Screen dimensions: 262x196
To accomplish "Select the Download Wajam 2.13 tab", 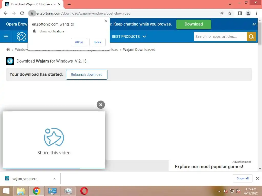I will [x=32, y=5].
